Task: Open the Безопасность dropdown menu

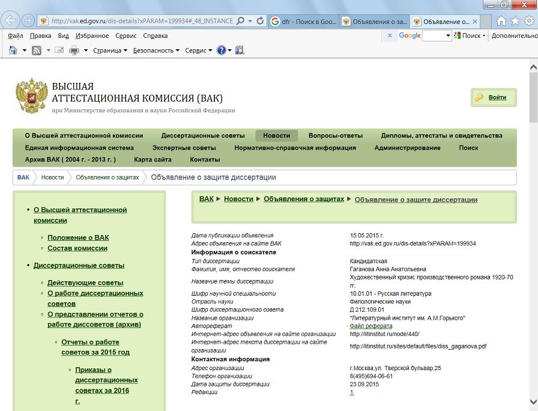Action: pos(156,50)
